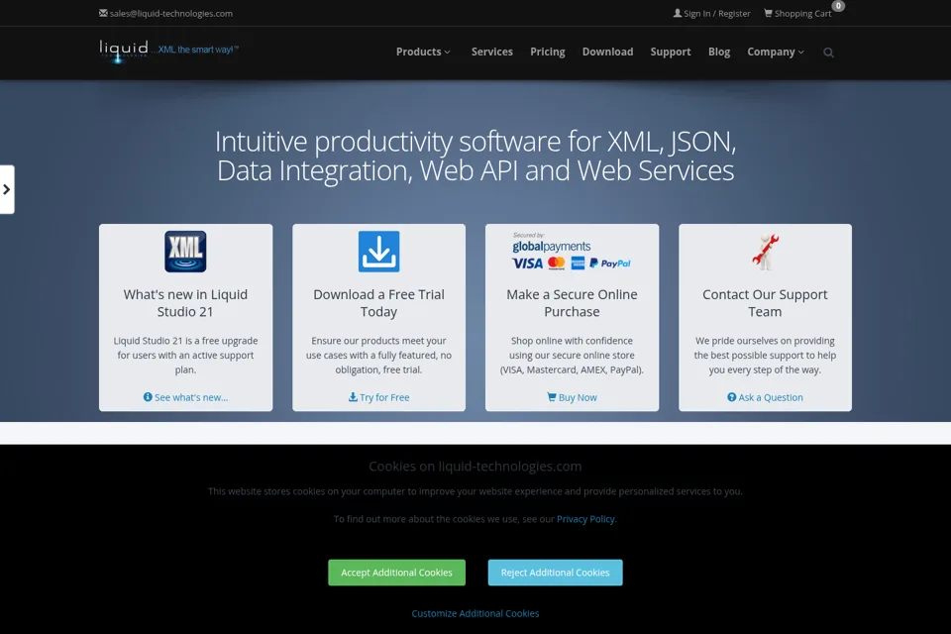Open Customize Additional Cookies link

(475, 613)
